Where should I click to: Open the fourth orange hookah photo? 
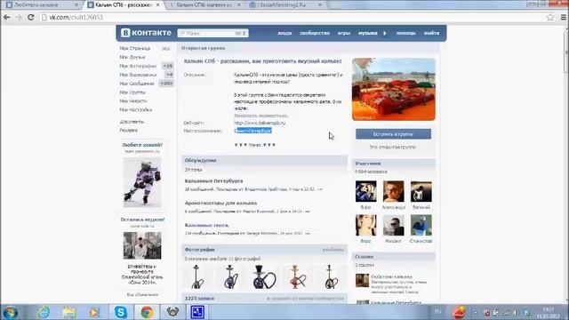click(x=298, y=276)
